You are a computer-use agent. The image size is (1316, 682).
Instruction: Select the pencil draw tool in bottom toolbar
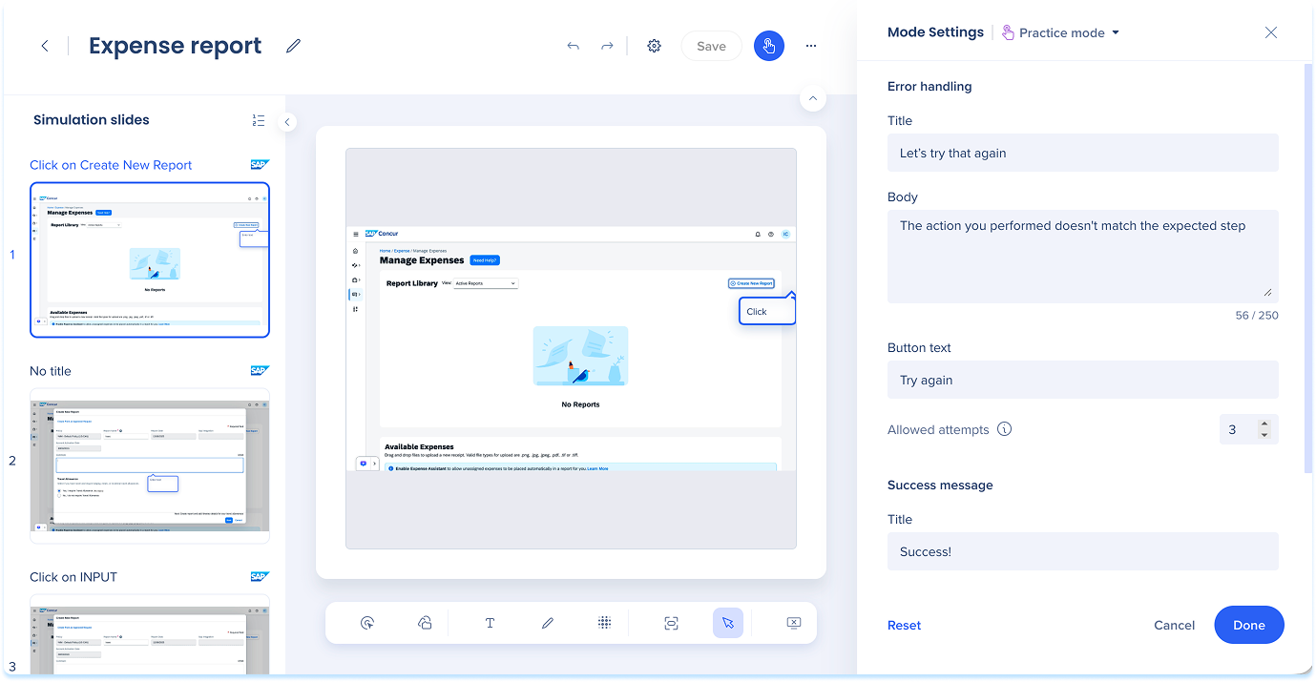tap(548, 623)
